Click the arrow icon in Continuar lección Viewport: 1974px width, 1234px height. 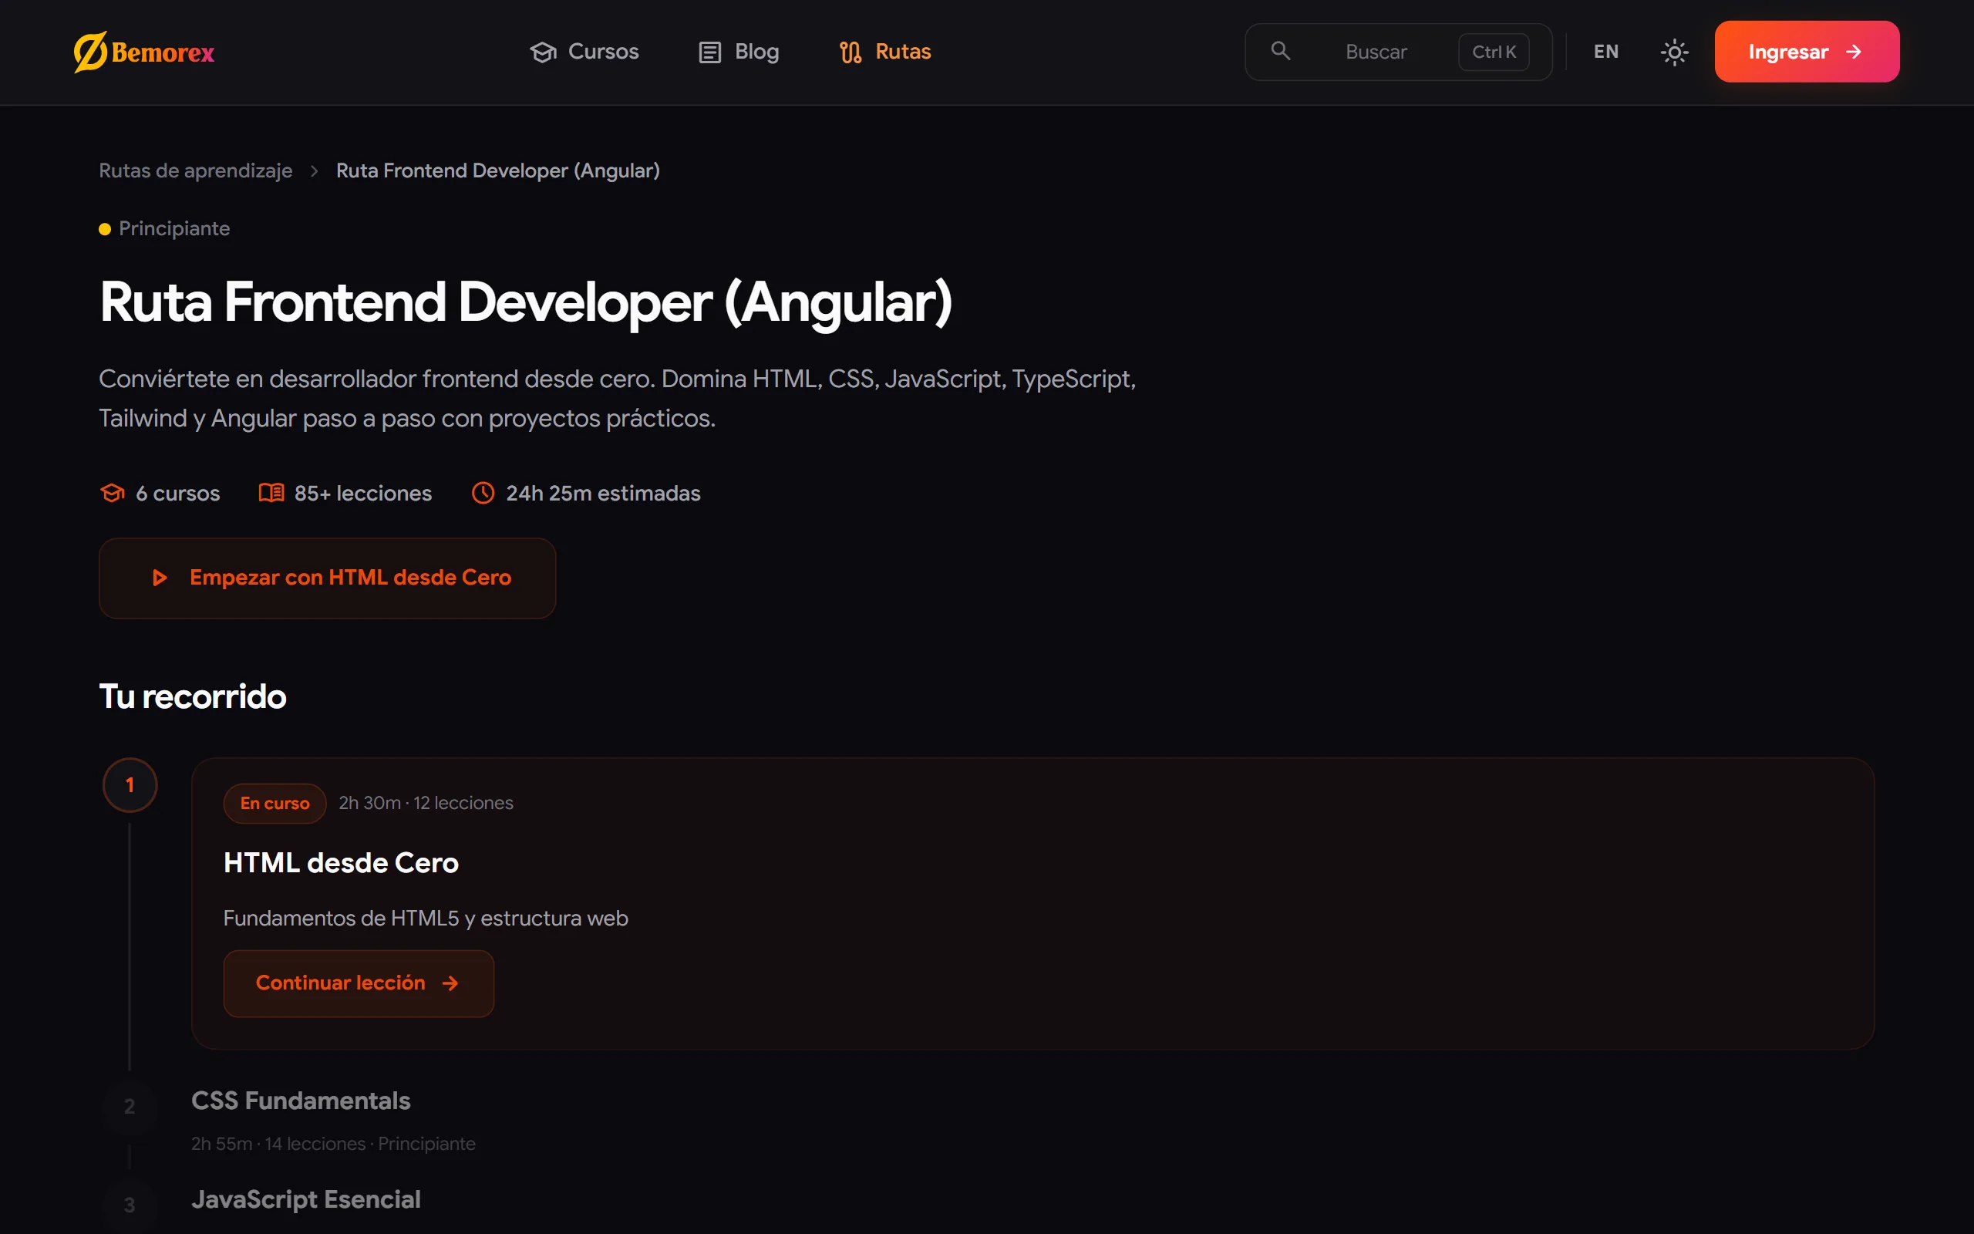[450, 983]
